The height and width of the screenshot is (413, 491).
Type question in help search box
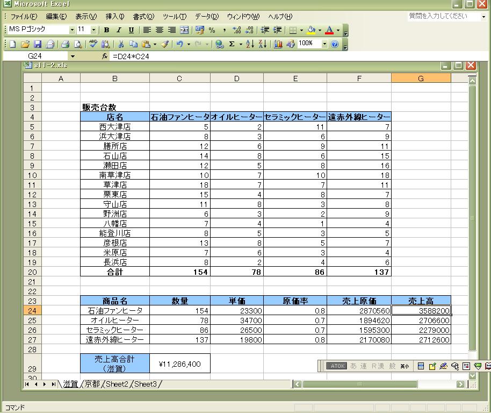[x=443, y=16]
